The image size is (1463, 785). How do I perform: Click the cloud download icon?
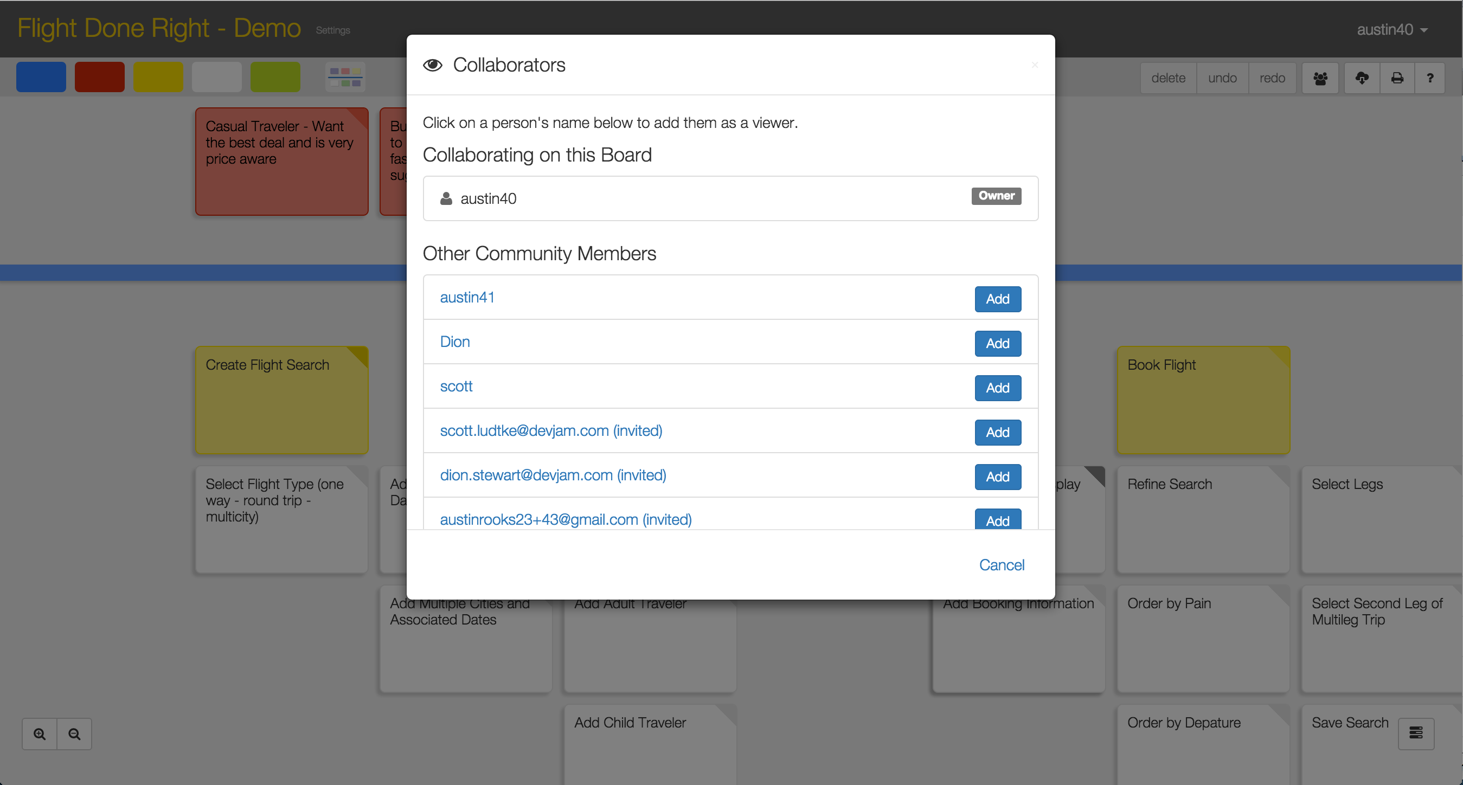point(1362,78)
